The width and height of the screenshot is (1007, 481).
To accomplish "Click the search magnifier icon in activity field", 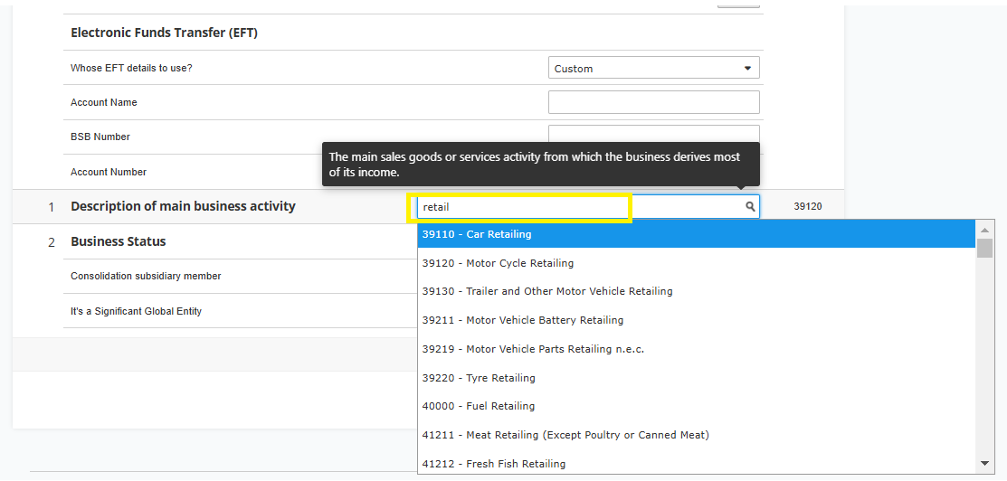I will (750, 207).
